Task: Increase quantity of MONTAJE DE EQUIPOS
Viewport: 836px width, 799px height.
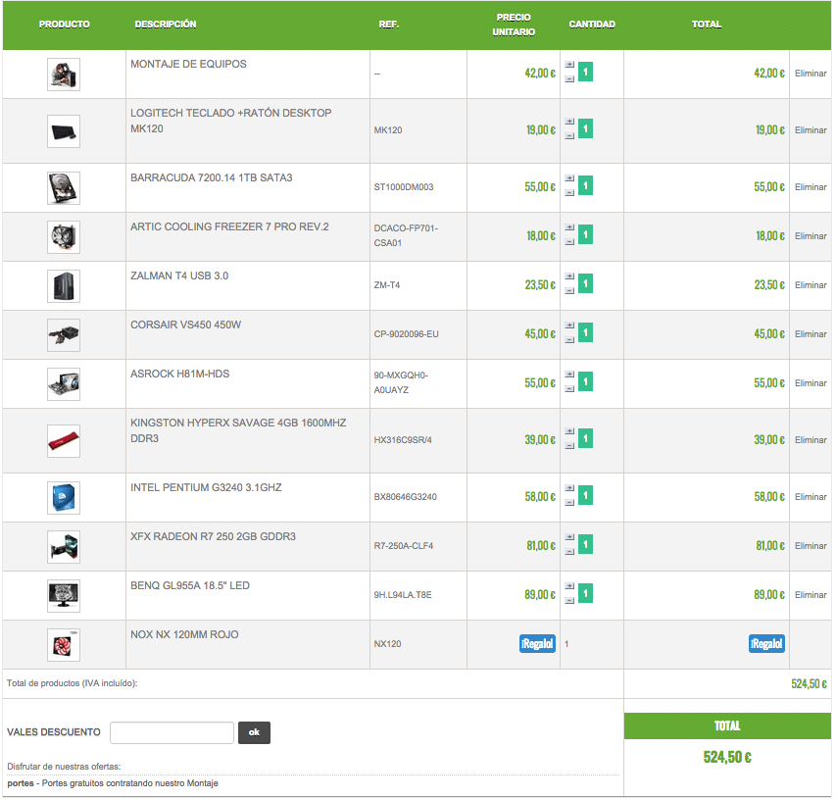Action: click(x=569, y=65)
